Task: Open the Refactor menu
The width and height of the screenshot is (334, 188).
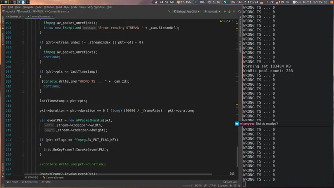Action: 49,7
